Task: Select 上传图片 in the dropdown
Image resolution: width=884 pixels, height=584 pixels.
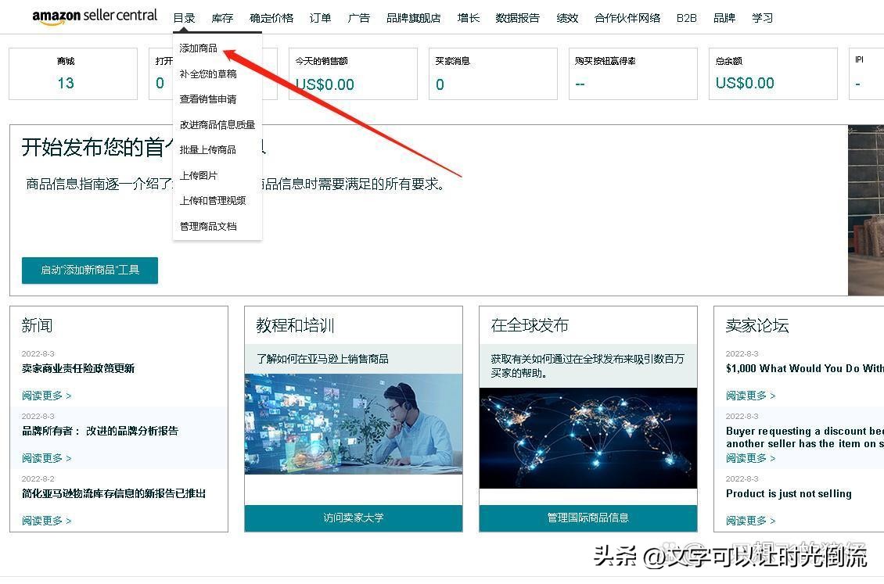Action: pyautogui.click(x=198, y=175)
